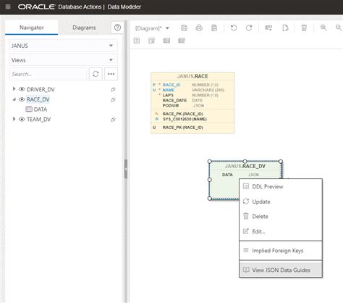Save the diagram with the floppy icon
343x303 pixels.
[x=184, y=28]
